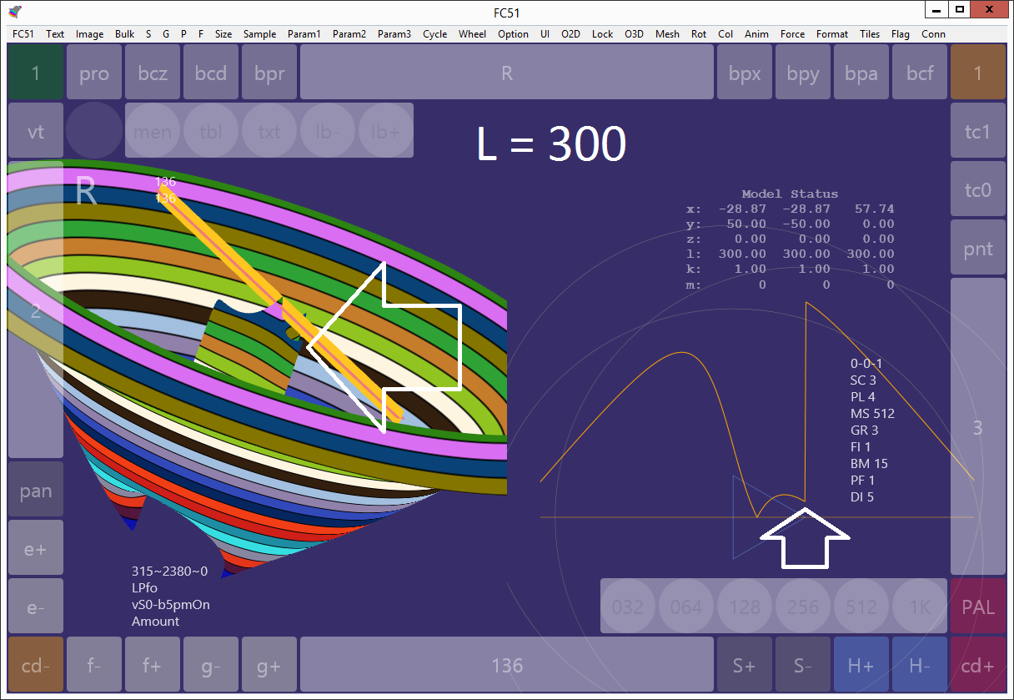The width and height of the screenshot is (1014, 700).
Task: Click the e+ button
Action: (x=36, y=548)
